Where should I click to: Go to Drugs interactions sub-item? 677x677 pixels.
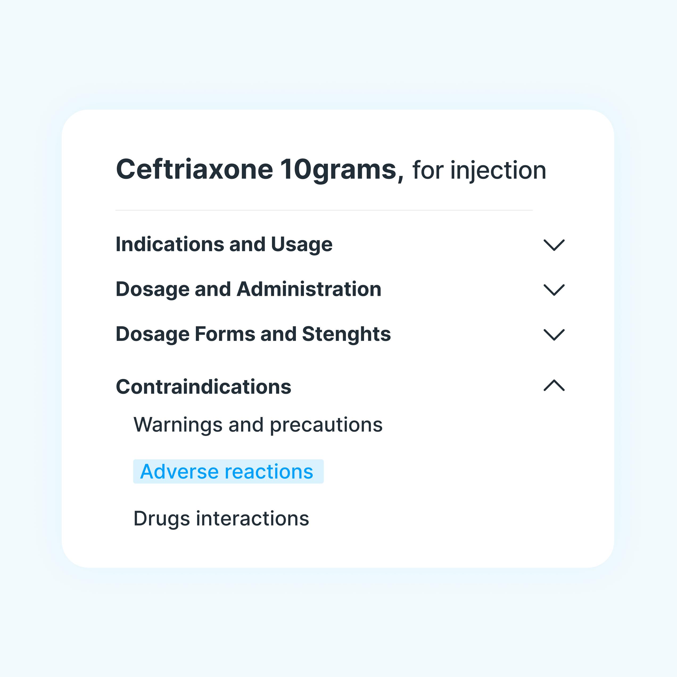221,518
